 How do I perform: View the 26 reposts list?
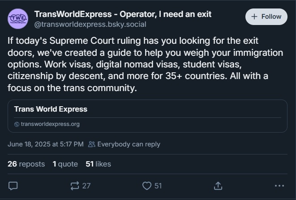tap(26, 164)
